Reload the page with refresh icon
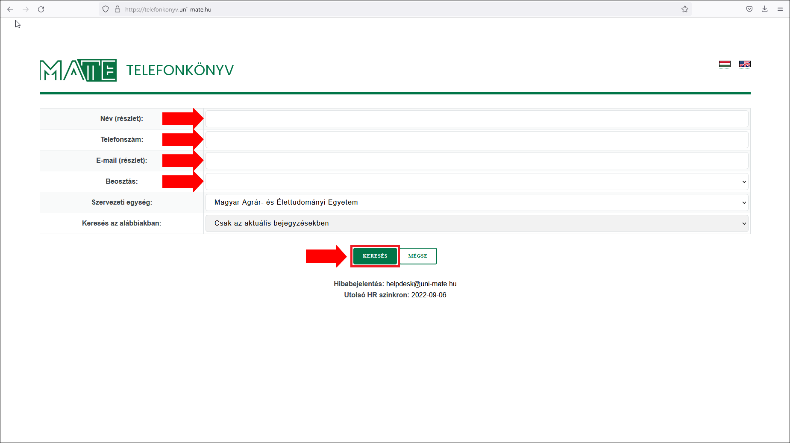This screenshot has height=443, width=790. (41, 9)
